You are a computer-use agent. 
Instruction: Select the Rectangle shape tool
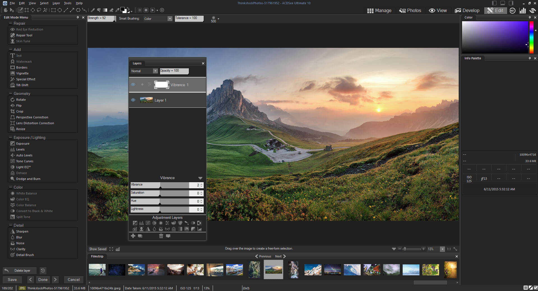point(54,10)
